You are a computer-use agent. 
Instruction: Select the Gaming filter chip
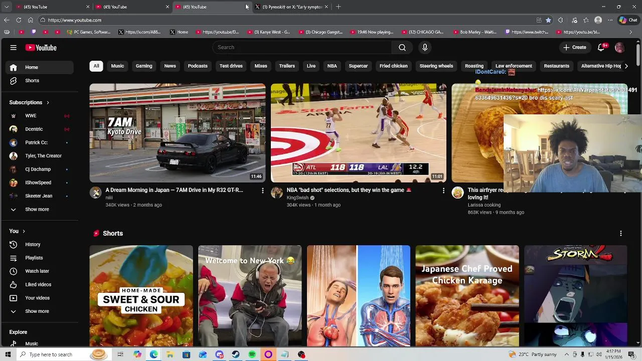click(144, 66)
